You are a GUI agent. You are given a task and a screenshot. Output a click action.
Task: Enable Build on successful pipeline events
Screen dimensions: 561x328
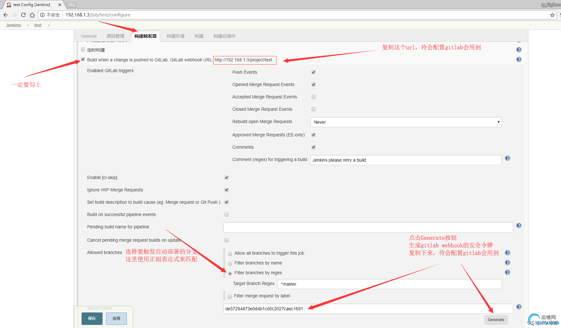pyautogui.click(x=227, y=214)
